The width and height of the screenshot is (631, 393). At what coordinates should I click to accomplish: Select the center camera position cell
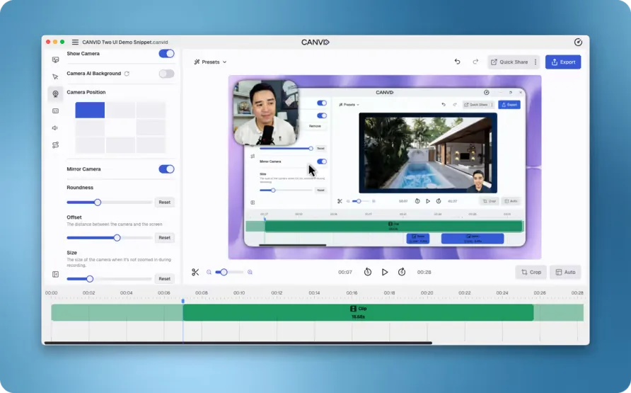tap(120, 127)
